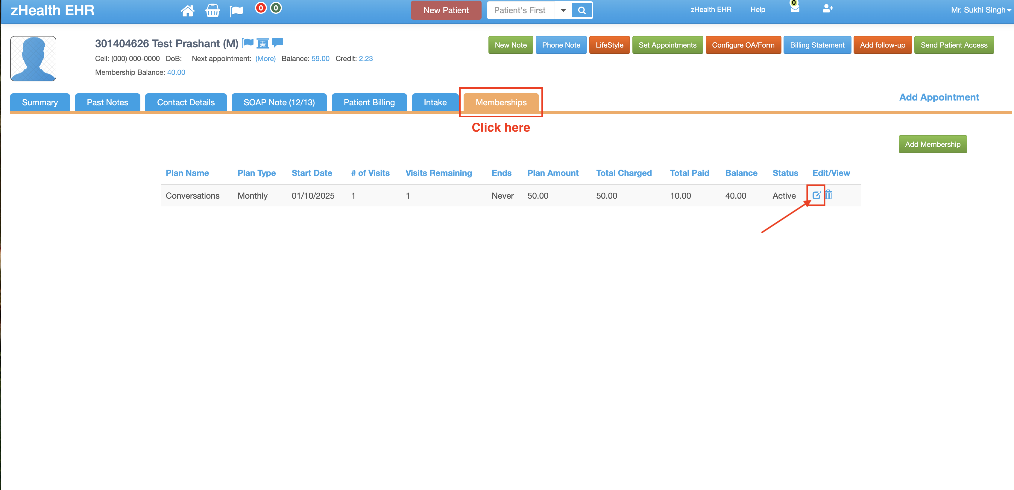The height and width of the screenshot is (490, 1014).
Task: Click the patient profile photo
Action: coord(33,59)
